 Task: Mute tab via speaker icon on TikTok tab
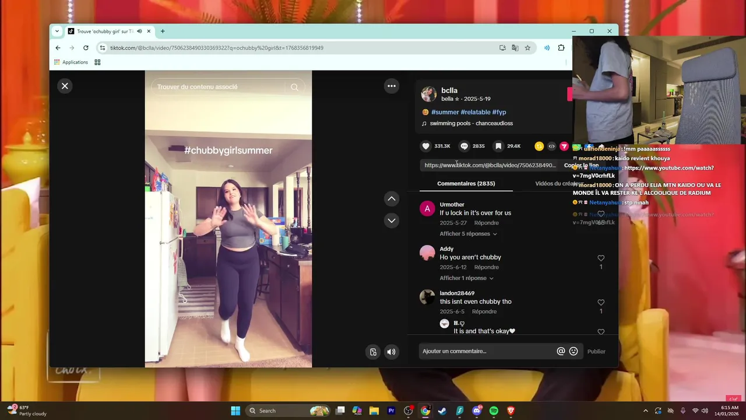pos(139,32)
